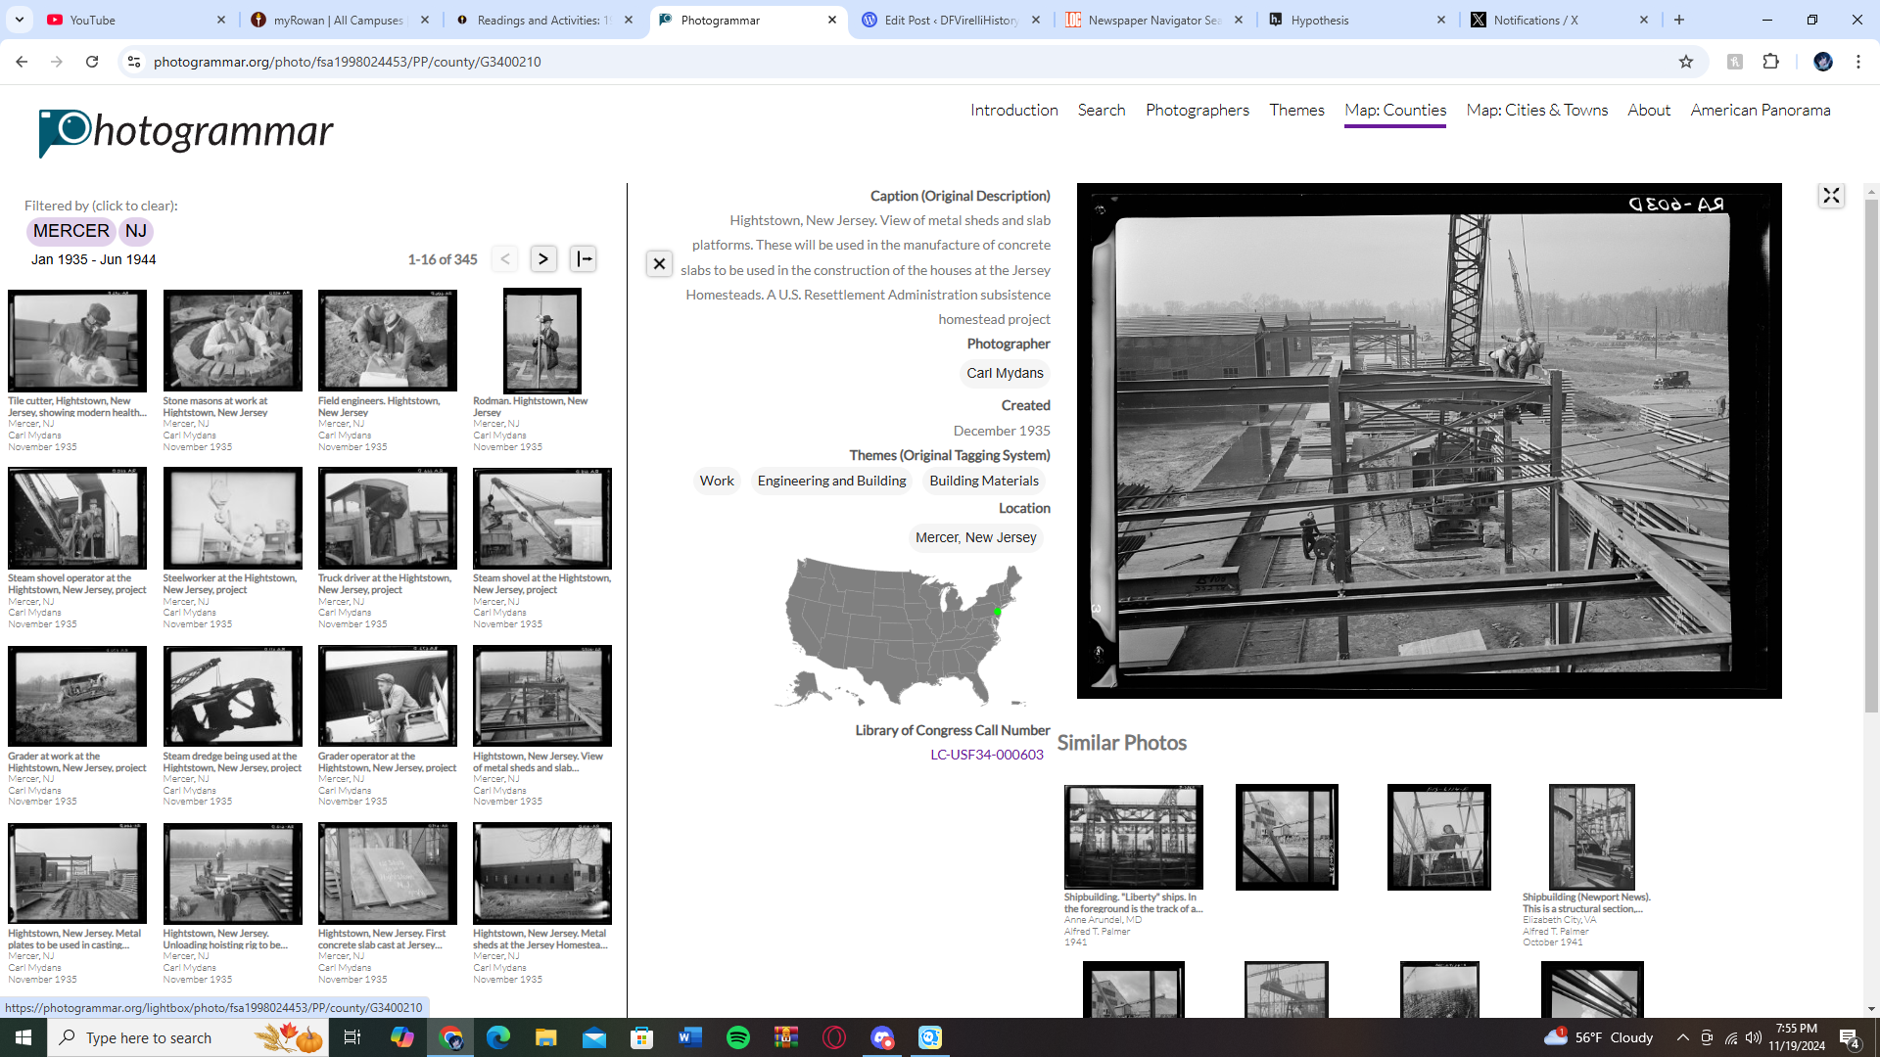The width and height of the screenshot is (1880, 1057).
Task: Open File Explorer from taskbar
Action: [x=545, y=1037]
